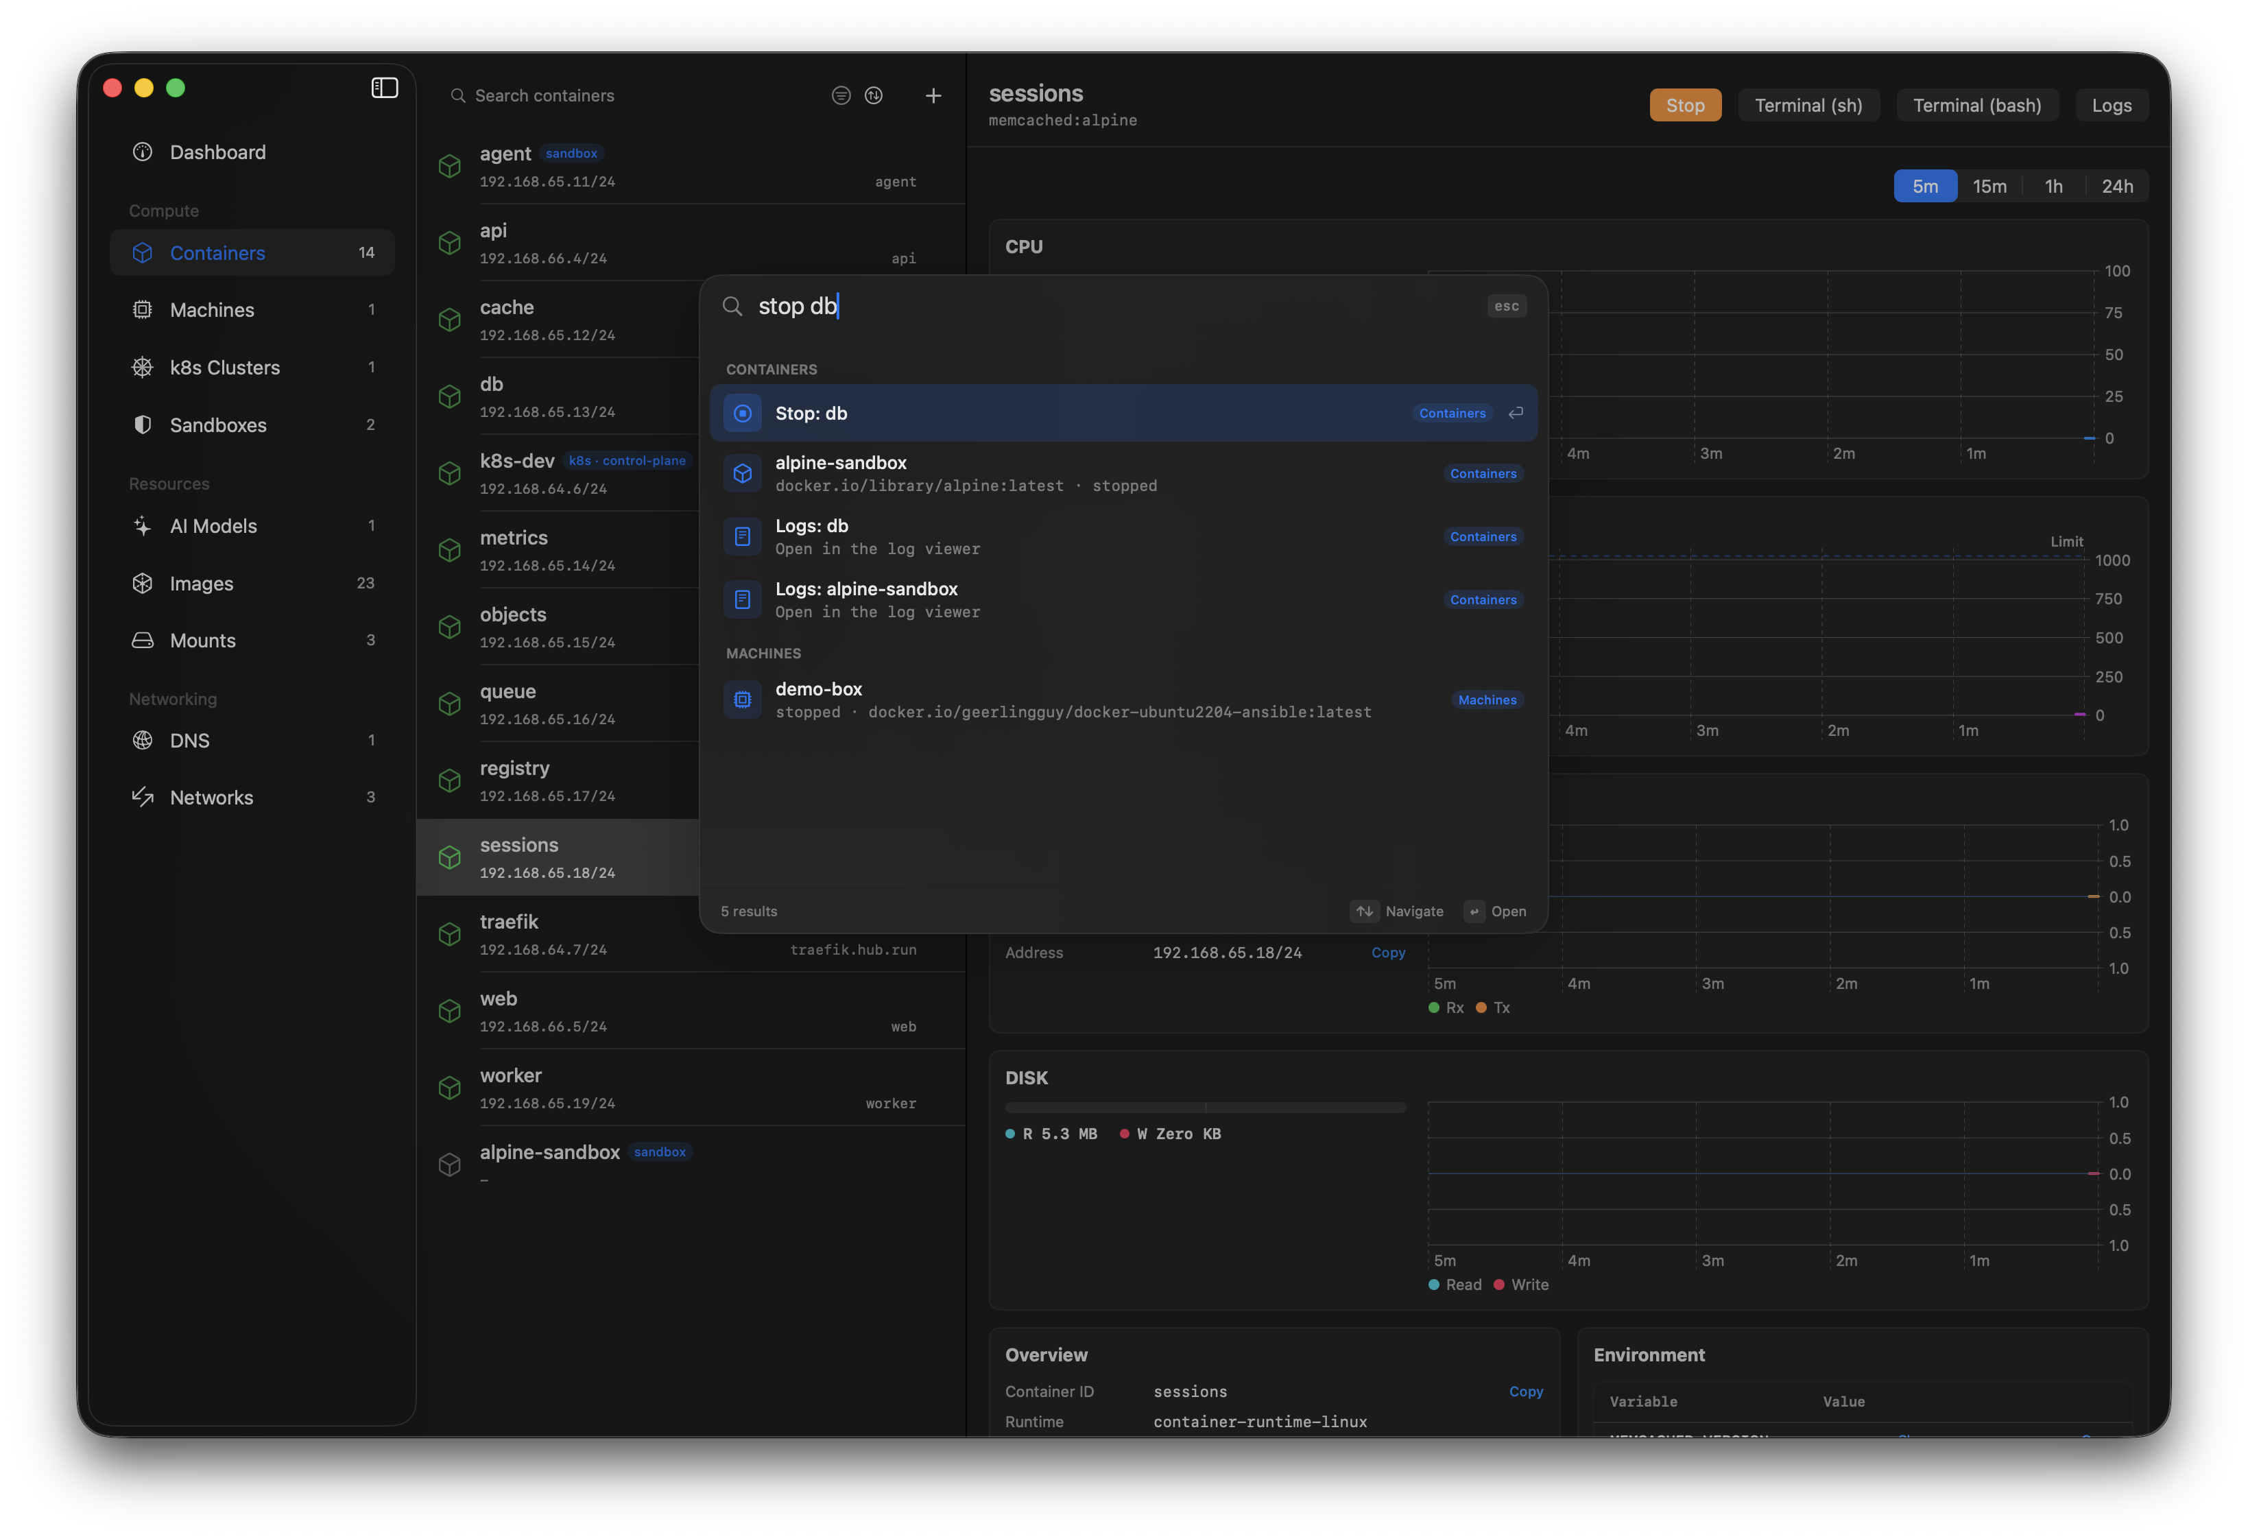Toggle the sidebar panel icon
The width and height of the screenshot is (2248, 1539).
pyautogui.click(x=384, y=88)
